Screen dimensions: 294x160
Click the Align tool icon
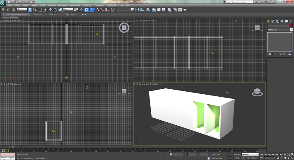(142, 10)
